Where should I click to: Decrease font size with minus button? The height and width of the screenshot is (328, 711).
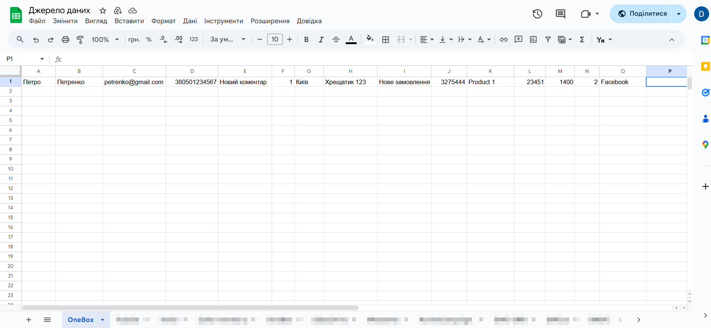260,39
